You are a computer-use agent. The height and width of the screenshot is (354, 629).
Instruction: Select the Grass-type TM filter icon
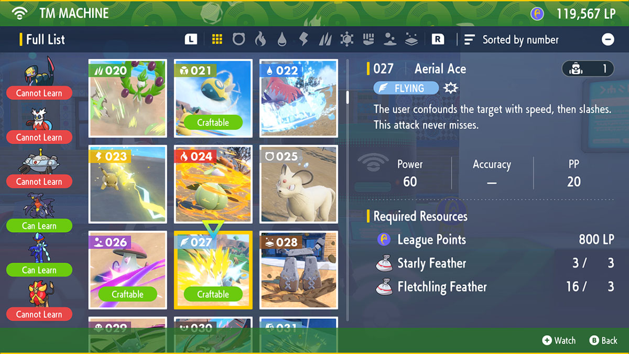click(x=324, y=39)
